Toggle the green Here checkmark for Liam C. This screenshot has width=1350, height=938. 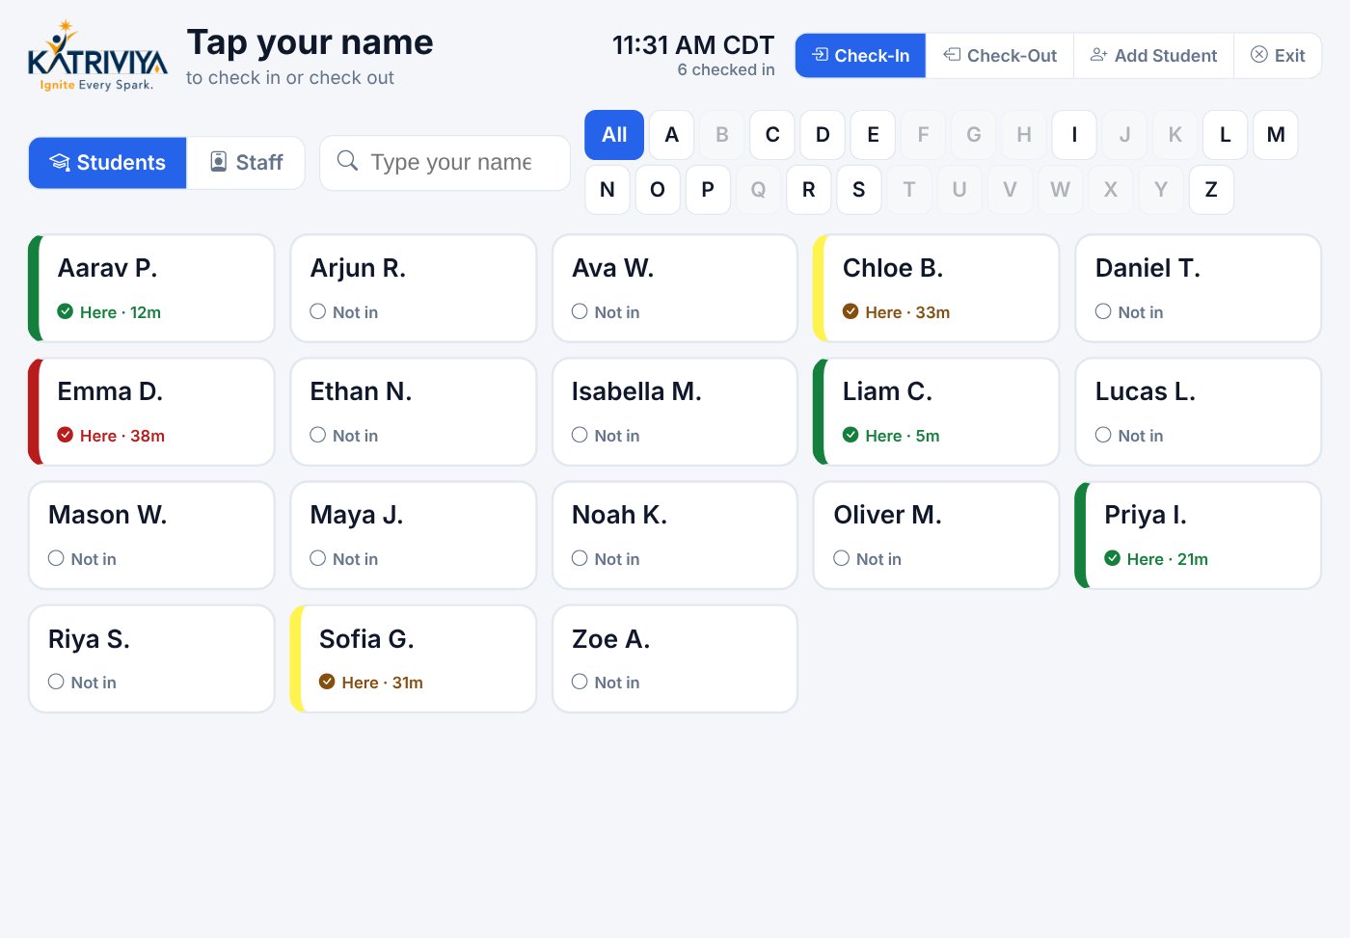[x=850, y=435]
